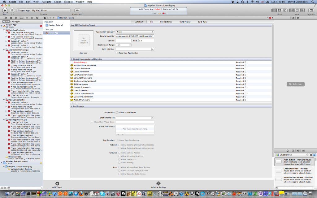Switch to the Build Settings tab

tap(166, 22)
